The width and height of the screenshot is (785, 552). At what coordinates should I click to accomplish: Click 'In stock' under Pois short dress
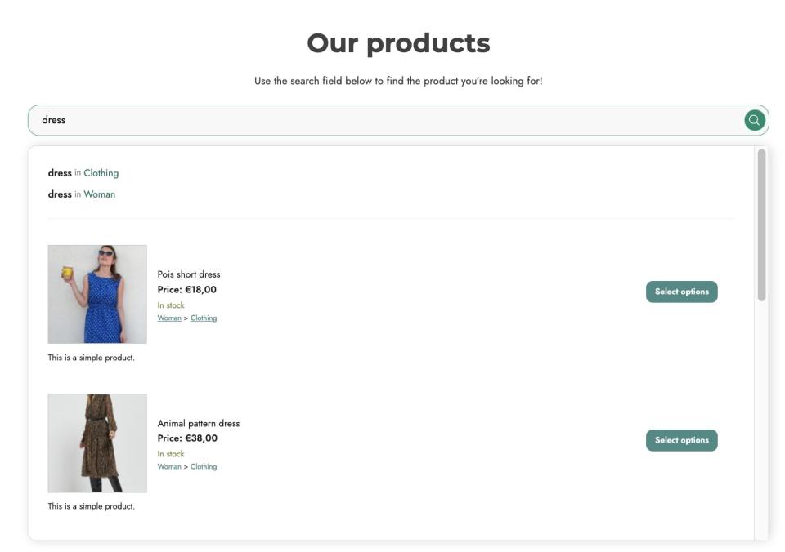click(x=171, y=305)
